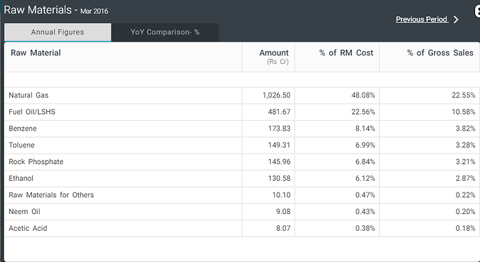The image size is (480, 262).
Task: Select the Toluene row
Action: pyautogui.click(x=242, y=145)
